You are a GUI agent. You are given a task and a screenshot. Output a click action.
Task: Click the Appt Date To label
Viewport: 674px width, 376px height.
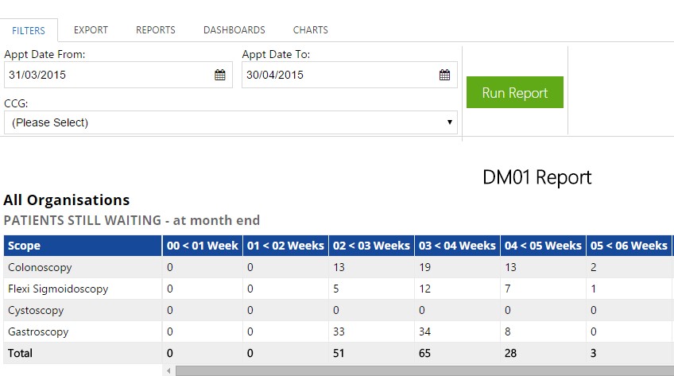point(276,55)
